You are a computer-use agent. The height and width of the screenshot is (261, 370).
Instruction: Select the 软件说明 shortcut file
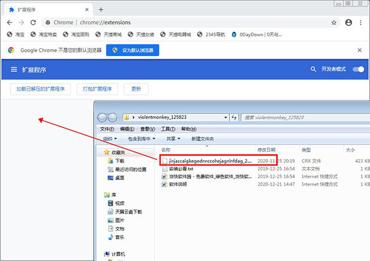pyautogui.click(x=175, y=184)
